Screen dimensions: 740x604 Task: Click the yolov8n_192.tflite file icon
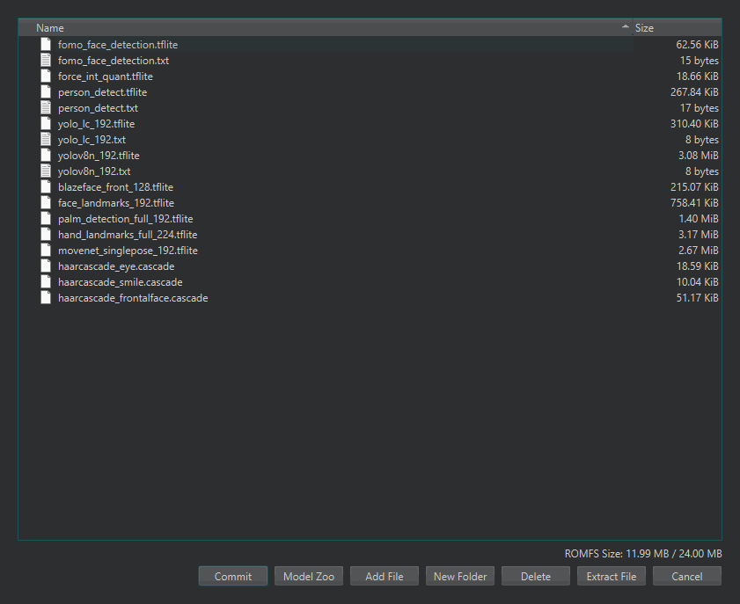pyautogui.click(x=46, y=155)
